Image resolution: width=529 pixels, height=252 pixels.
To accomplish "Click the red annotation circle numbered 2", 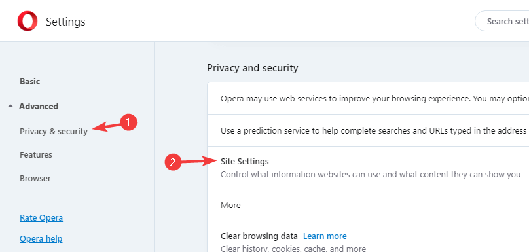I will [173, 162].
